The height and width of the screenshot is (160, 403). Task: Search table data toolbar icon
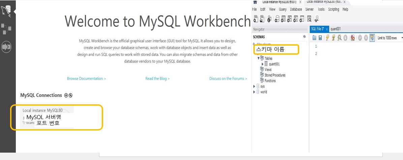tap(309, 18)
